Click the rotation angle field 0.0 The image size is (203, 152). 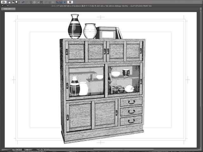click(27, 150)
